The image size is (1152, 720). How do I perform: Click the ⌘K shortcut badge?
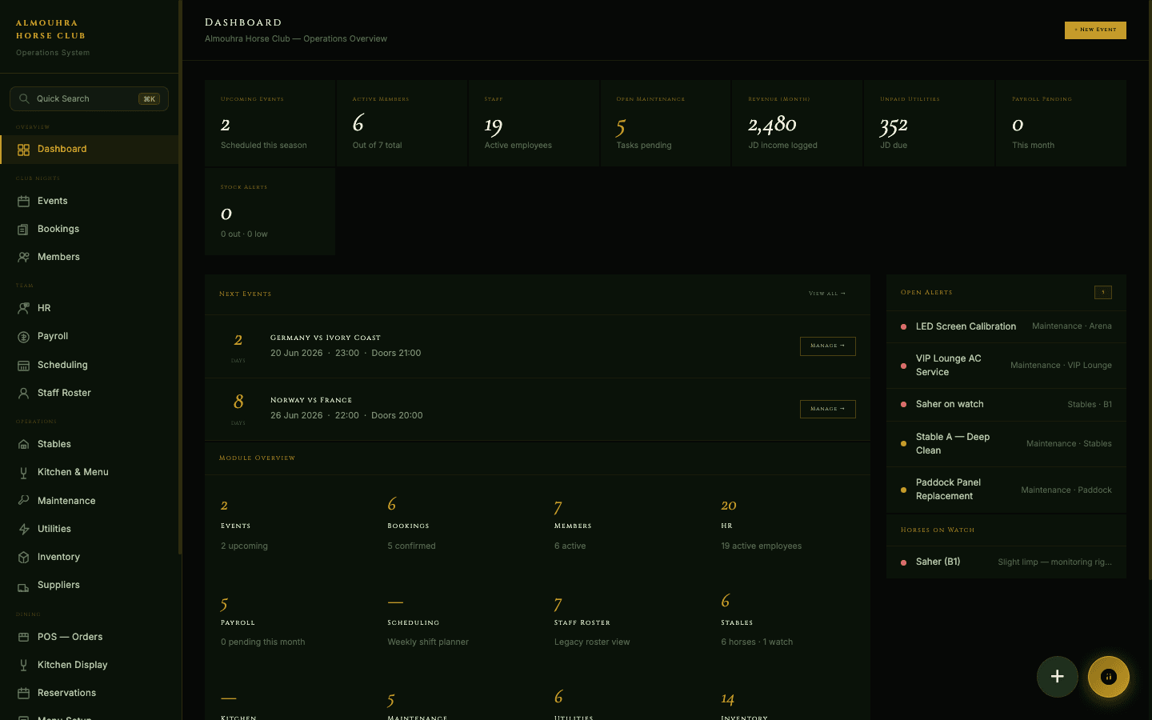(x=149, y=99)
